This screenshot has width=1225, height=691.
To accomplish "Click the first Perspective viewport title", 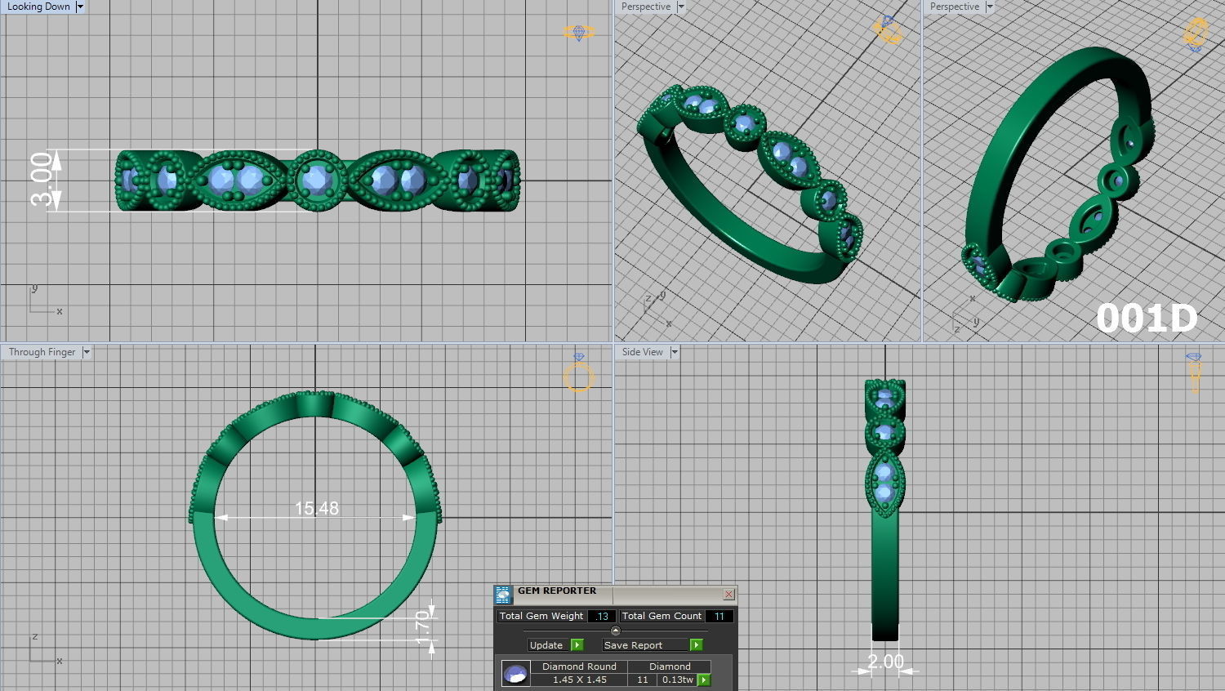I will (x=646, y=7).
